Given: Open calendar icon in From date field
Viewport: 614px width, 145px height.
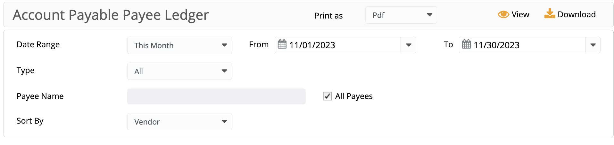Looking at the screenshot, I should [282, 44].
